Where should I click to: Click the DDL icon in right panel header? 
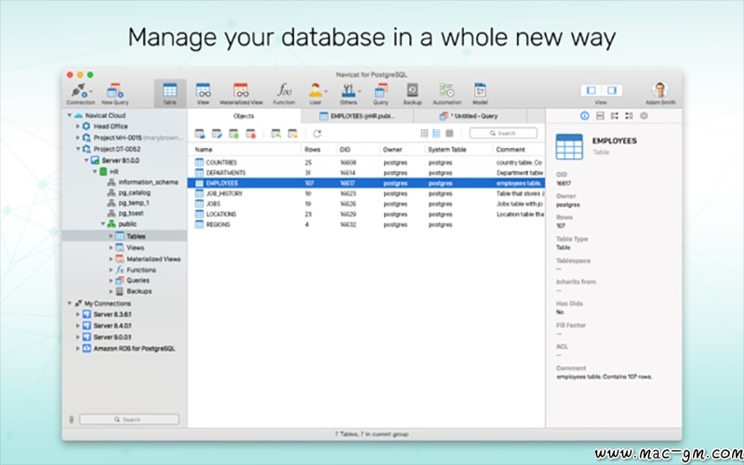point(600,115)
